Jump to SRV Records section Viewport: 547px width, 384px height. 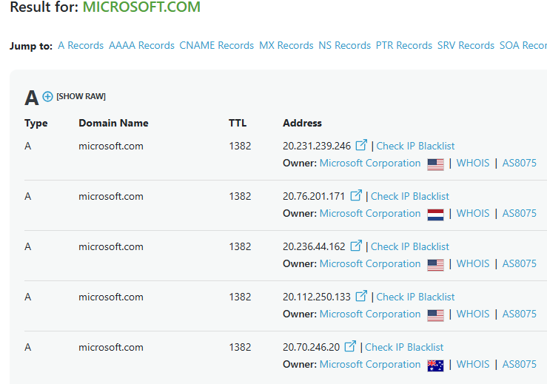click(466, 45)
